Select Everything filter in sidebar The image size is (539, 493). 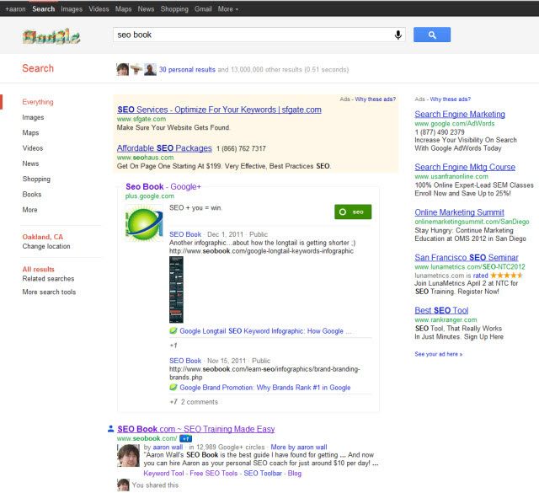coord(38,102)
